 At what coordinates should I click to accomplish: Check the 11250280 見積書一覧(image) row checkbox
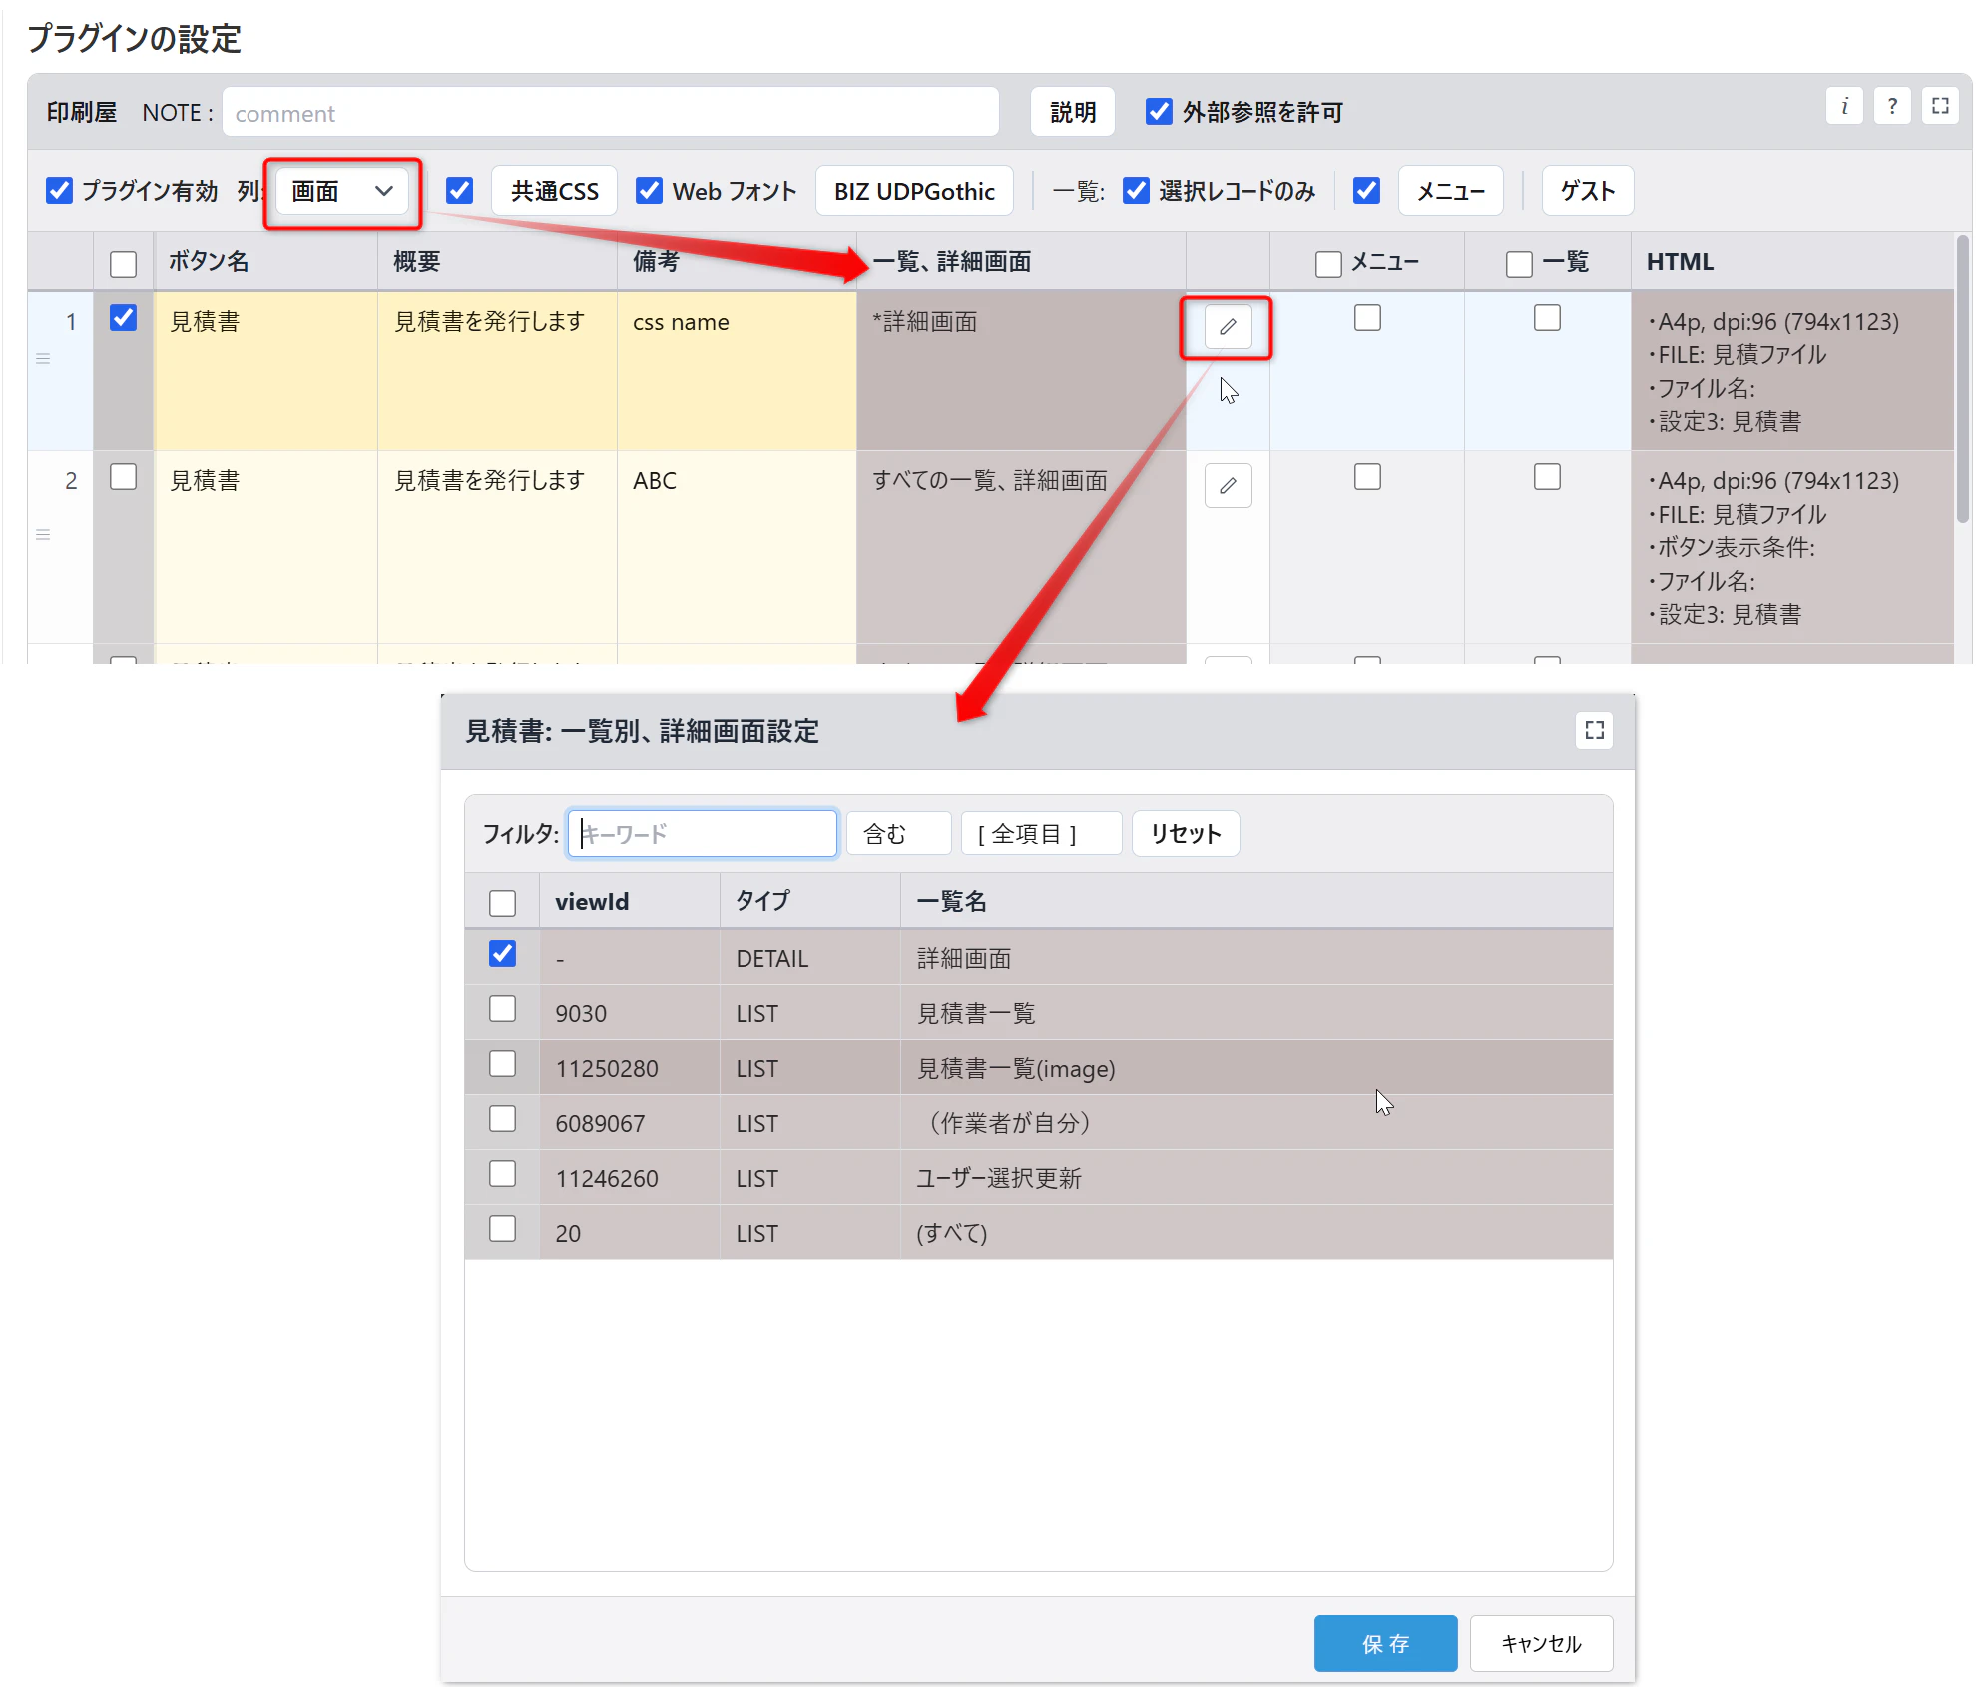tap(502, 1064)
